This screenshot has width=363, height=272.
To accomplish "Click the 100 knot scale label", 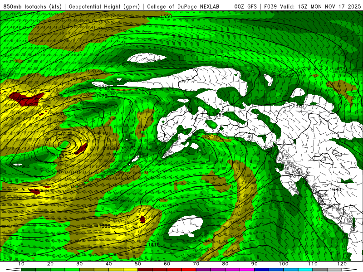I will click(x=283, y=264).
